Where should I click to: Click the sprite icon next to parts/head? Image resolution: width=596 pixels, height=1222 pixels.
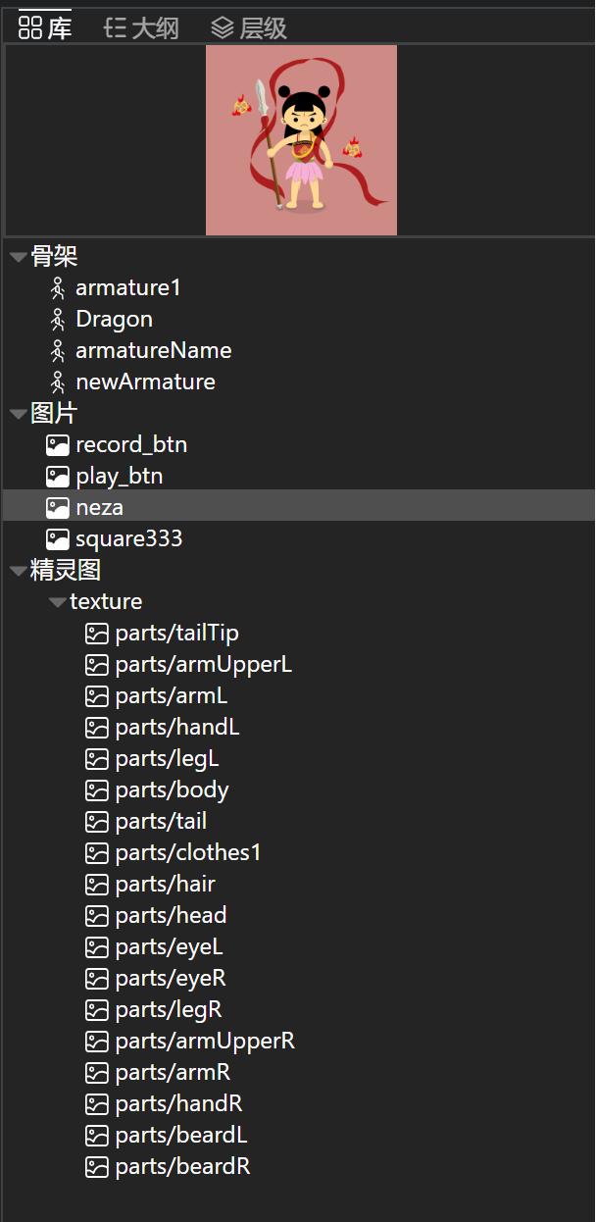pos(96,916)
